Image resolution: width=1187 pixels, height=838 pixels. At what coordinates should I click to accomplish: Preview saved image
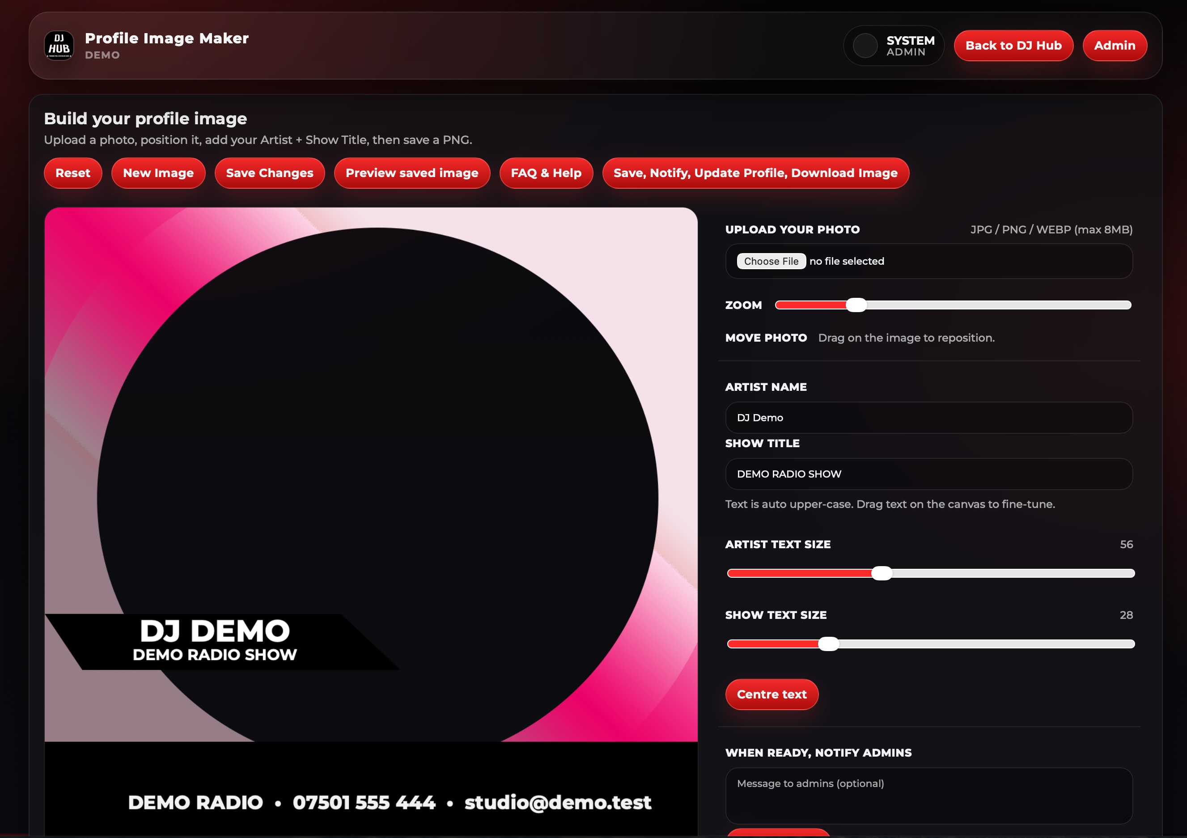pyautogui.click(x=412, y=173)
